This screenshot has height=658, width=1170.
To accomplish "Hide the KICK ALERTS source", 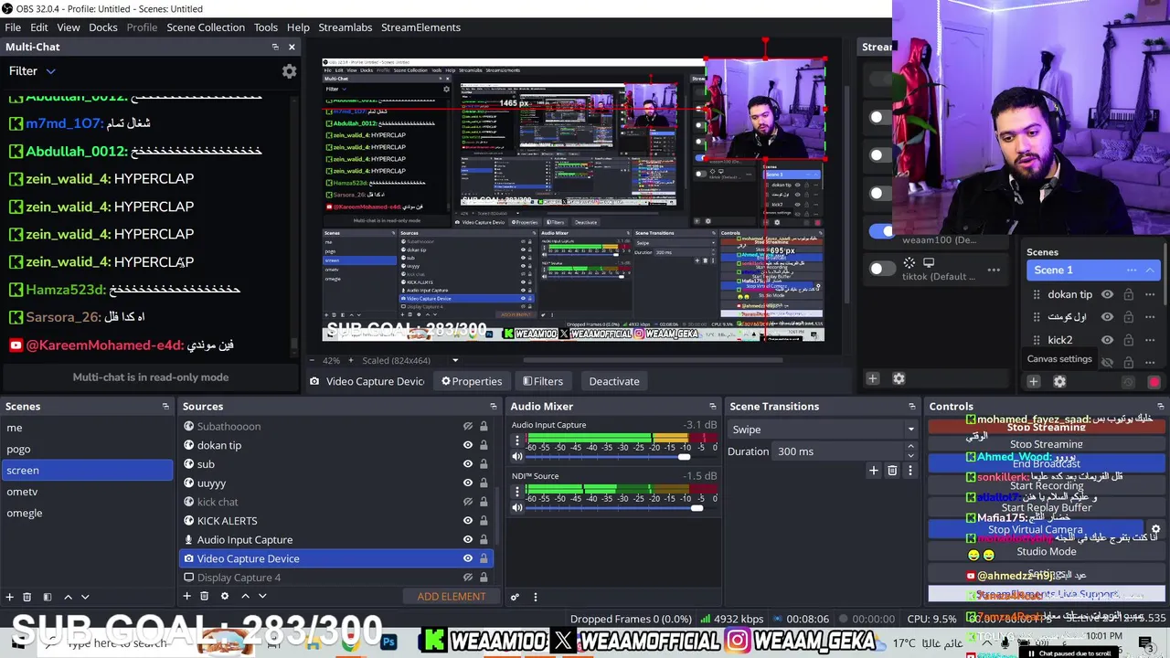I will coord(468,521).
